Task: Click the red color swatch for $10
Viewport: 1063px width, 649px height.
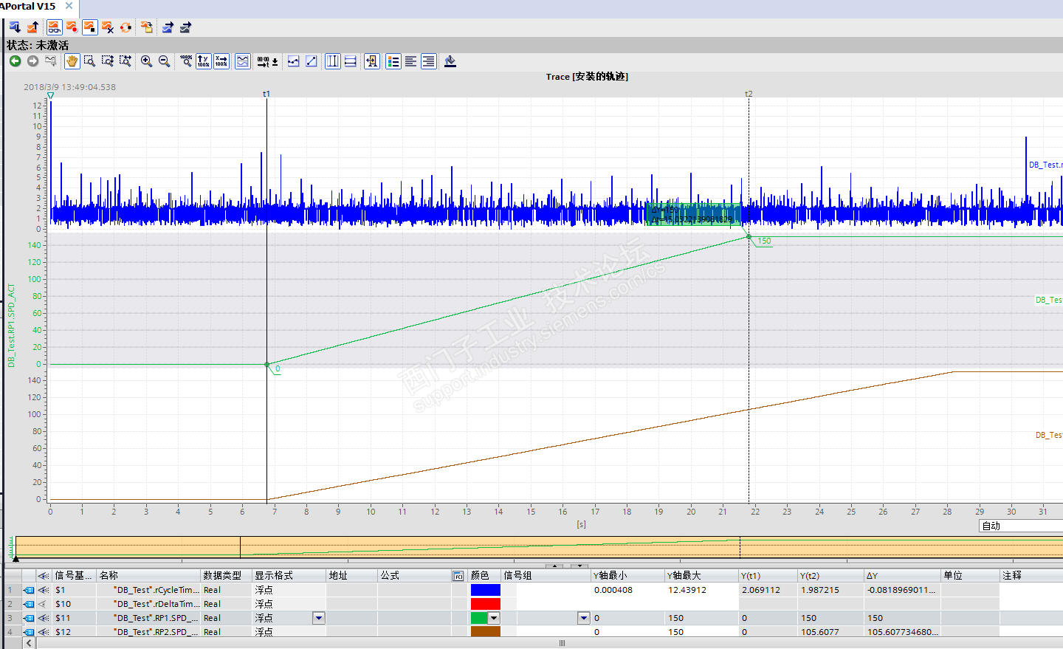Action: (486, 604)
